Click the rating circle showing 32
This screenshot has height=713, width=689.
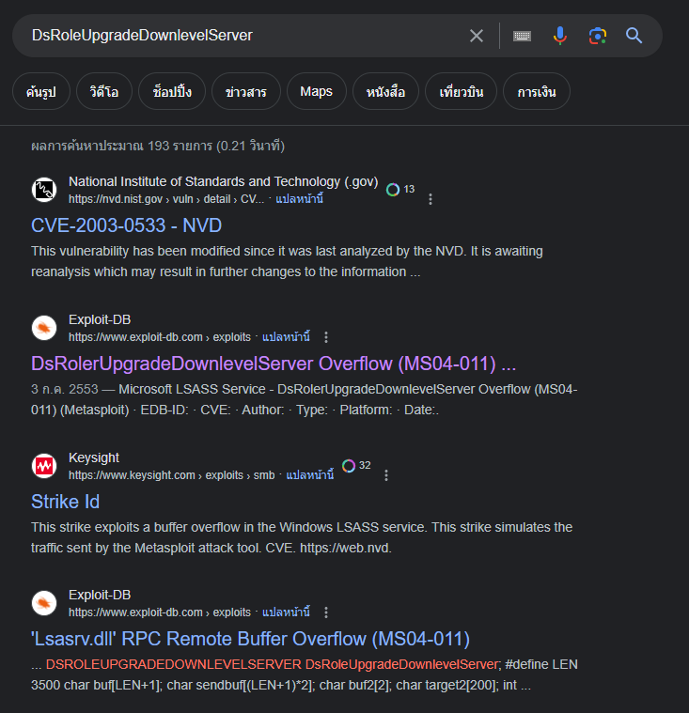356,466
